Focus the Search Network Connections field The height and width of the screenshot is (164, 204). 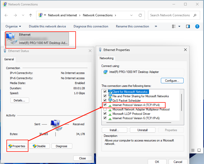[x=174, y=15]
